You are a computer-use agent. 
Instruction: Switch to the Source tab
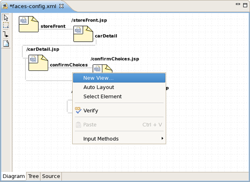51,176
